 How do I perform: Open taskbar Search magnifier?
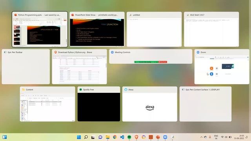point(86,137)
